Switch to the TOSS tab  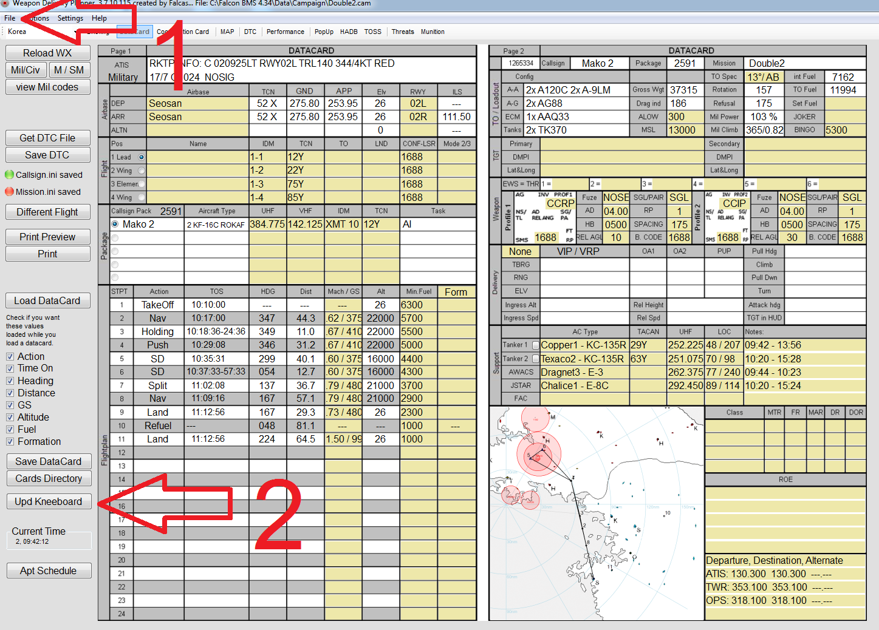pyautogui.click(x=373, y=32)
